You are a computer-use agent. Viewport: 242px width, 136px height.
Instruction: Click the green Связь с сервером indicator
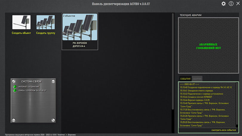(15, 90)
